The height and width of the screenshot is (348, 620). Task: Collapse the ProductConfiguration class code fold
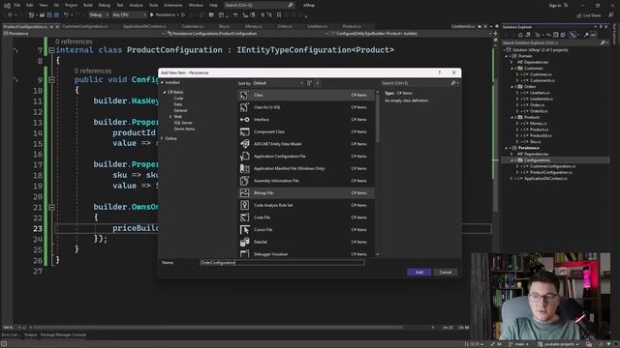(51, 50)
